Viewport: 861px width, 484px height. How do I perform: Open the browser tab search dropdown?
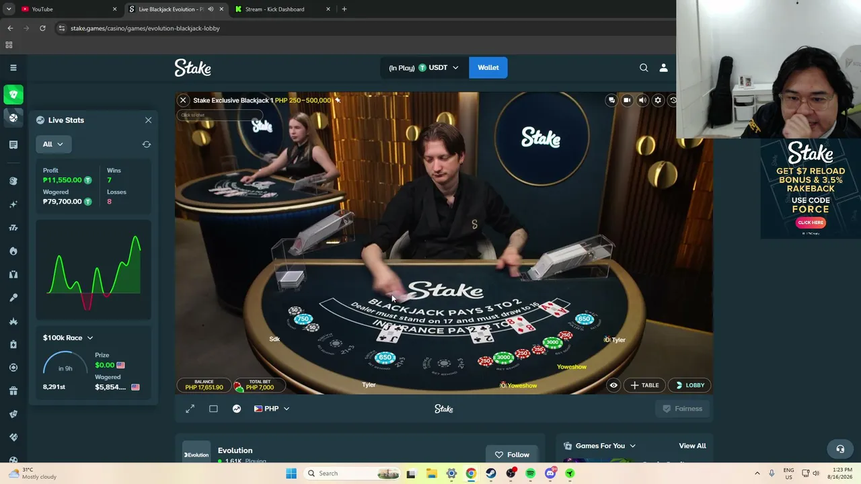pyautogui.click(x=9, y=9)
